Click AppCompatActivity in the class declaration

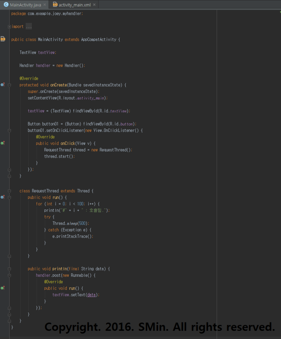98,39
